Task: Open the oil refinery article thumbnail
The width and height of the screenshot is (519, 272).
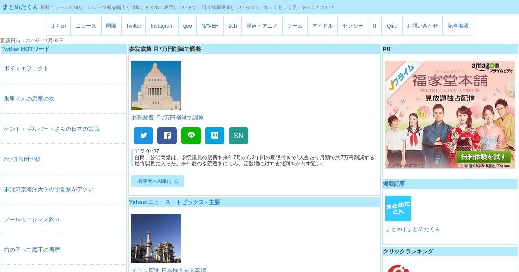Action: tap(156, 238)
